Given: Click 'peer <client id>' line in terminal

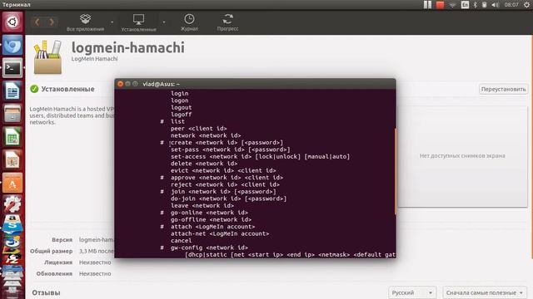Looking at the screenshot, I should [x=198, y=129].
